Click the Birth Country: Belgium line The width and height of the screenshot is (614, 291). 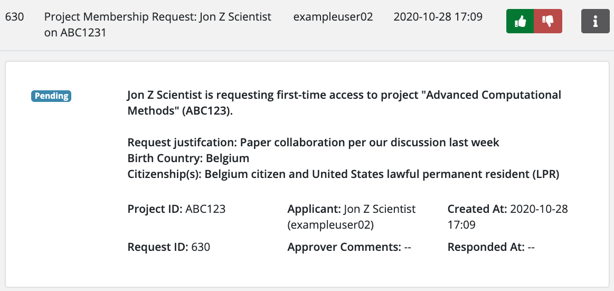coord(188,158)
